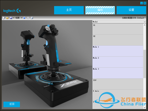Open the 设置 settings tab

point(131,10)
